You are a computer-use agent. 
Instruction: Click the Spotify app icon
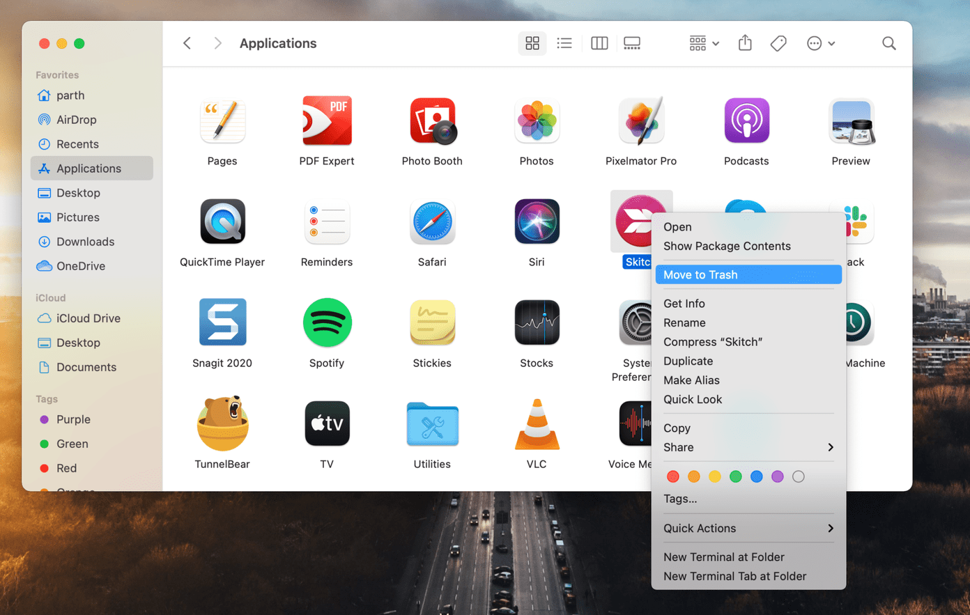(x=327, y=322)
